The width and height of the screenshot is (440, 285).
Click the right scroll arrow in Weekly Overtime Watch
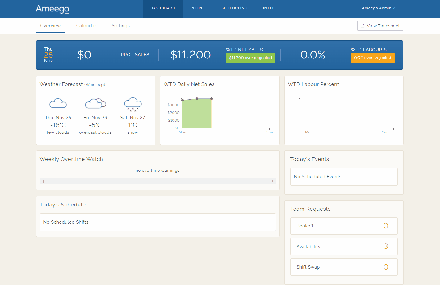(x=272, y=181)
